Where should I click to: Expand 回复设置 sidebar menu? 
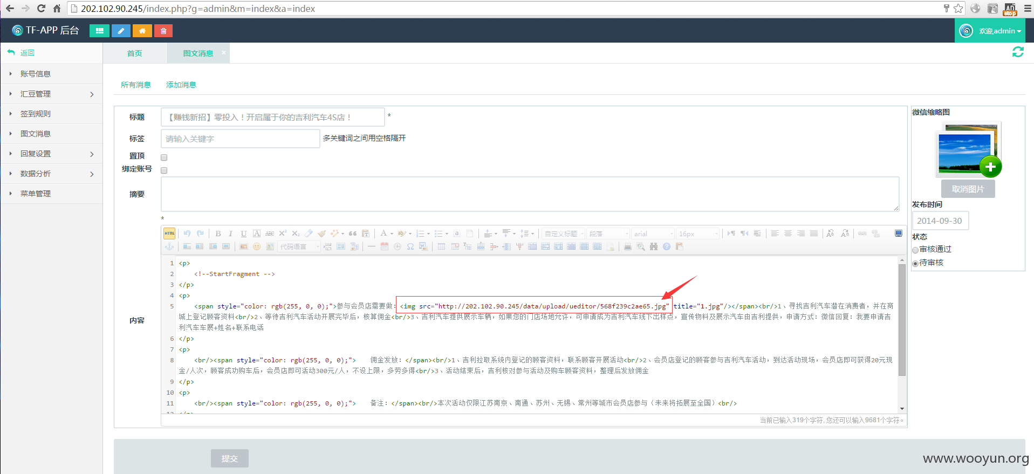click(x=51, y=154)
